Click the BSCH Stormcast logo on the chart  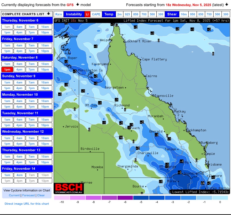pyautogui.click(x=69, y=188)
